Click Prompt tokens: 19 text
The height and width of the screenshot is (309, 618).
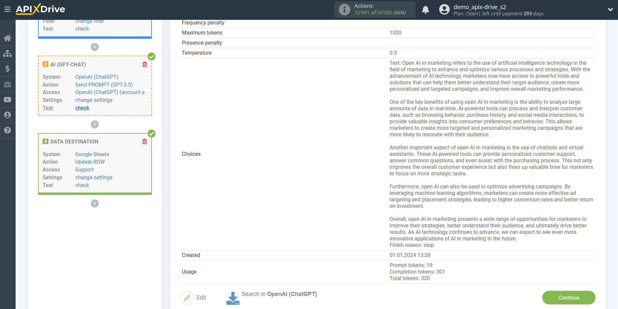click(411, 265)
